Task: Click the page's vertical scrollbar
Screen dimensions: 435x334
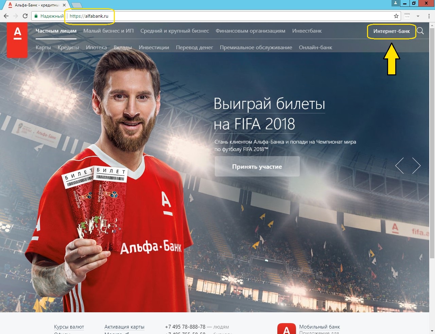Action: pyautogui.click(x=432, y=136)
